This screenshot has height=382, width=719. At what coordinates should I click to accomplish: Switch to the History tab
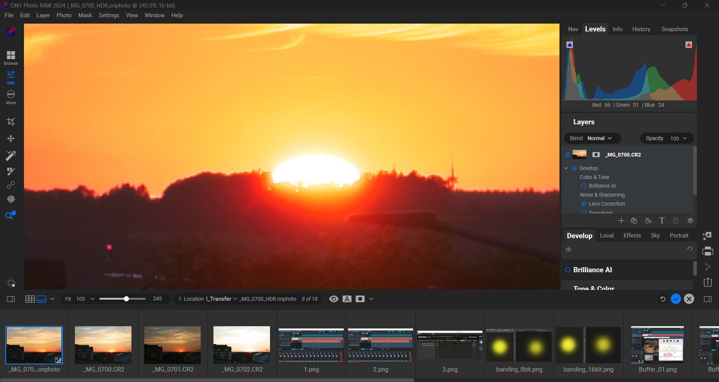click(x=641, y=29)
